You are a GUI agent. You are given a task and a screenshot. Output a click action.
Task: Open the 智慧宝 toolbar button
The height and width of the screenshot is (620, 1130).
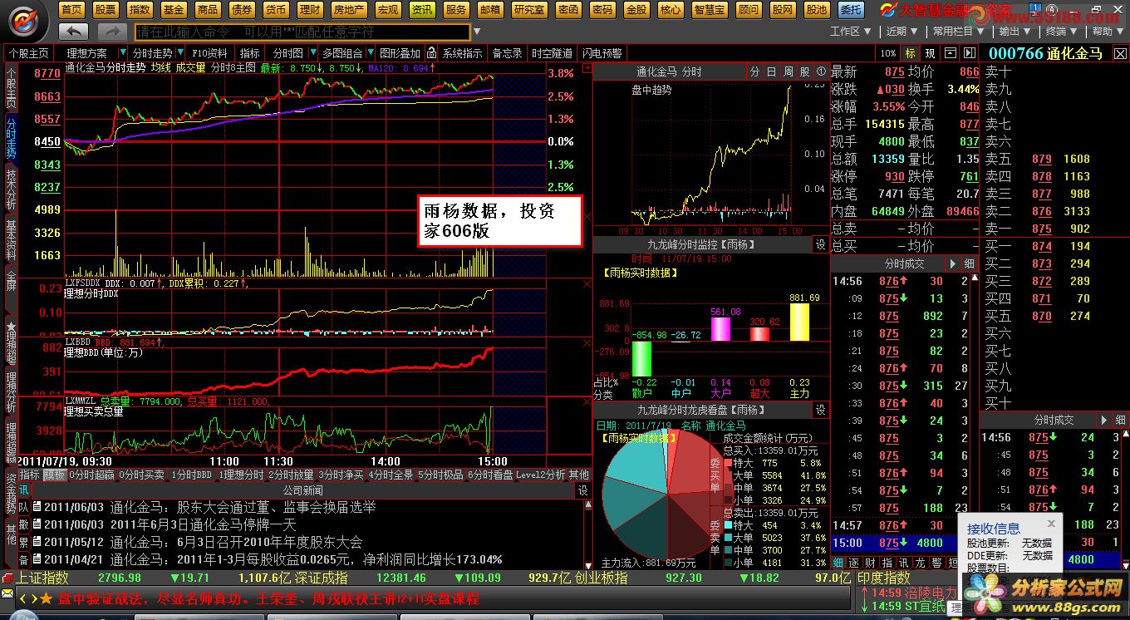point(711,9)
